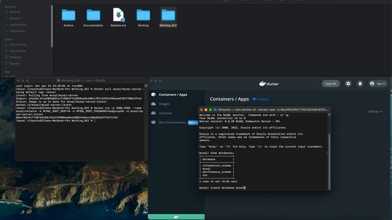This screenshot has width=392, height=220.
Task: Open Docker troubleshoot bug icon
Action: 360,84
